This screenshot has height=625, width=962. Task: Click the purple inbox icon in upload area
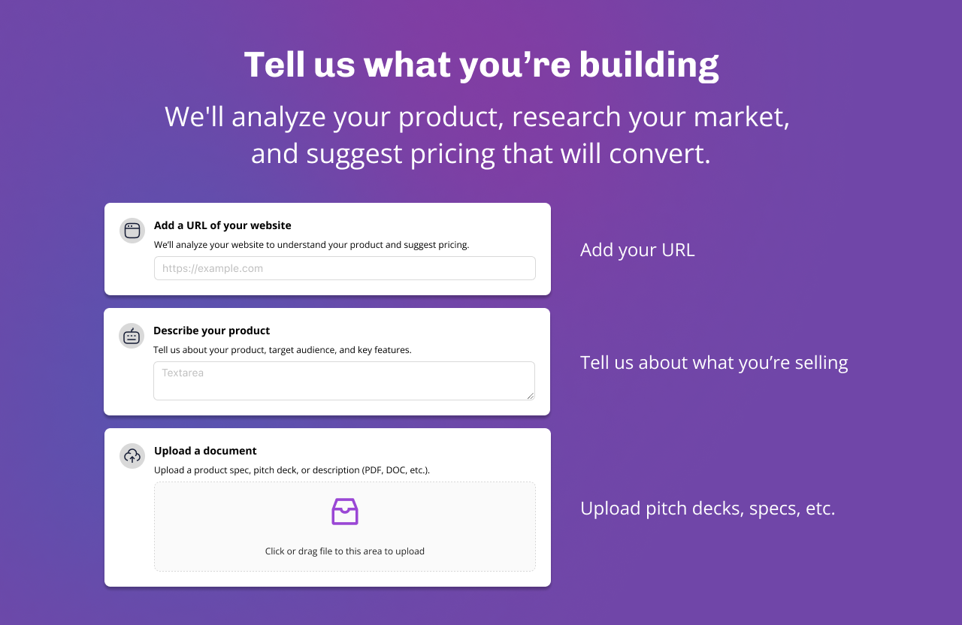tap(345, 512)
